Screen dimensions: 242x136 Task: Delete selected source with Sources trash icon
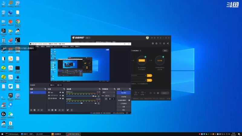[52, 110]
